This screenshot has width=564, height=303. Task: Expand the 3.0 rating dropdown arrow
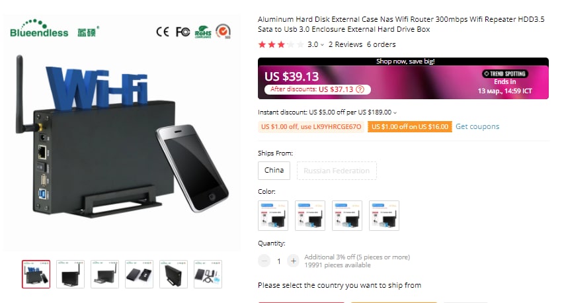(x=322, y=45)
